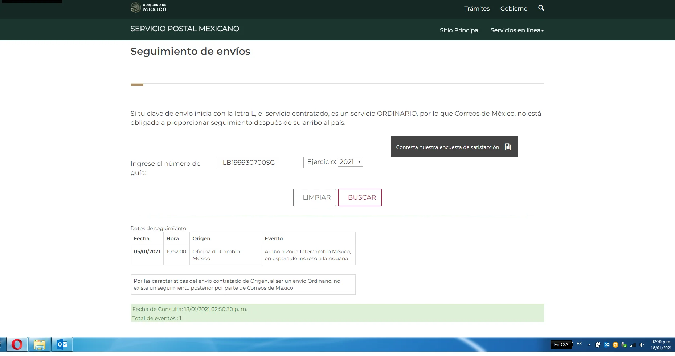
Task: Select the Arribo a Zona Intercambio event cell
Action: pos(308,255)
